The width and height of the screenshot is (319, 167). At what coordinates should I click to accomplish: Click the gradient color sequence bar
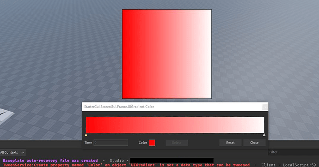[x=175, y=125]
